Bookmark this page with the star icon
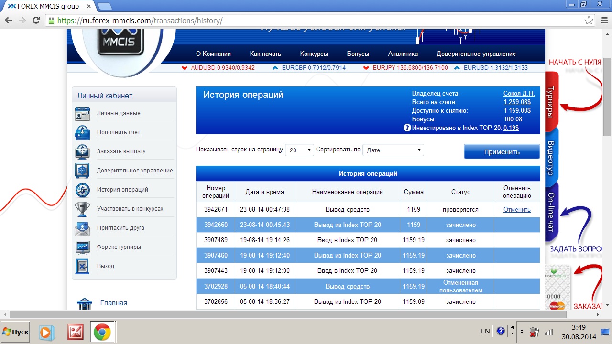 click(589, 21)
